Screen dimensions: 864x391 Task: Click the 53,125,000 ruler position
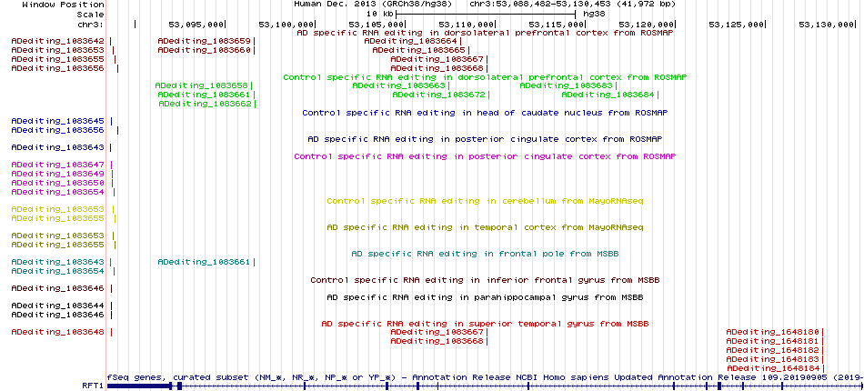pos(736,25)
